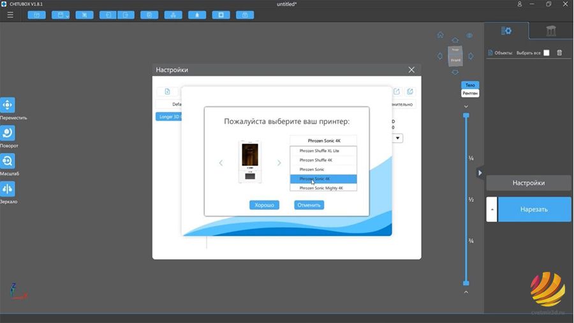Click the new profile icon in Настройки
Viewport: 574px width, 323px height.
click(x=167, y=91)
